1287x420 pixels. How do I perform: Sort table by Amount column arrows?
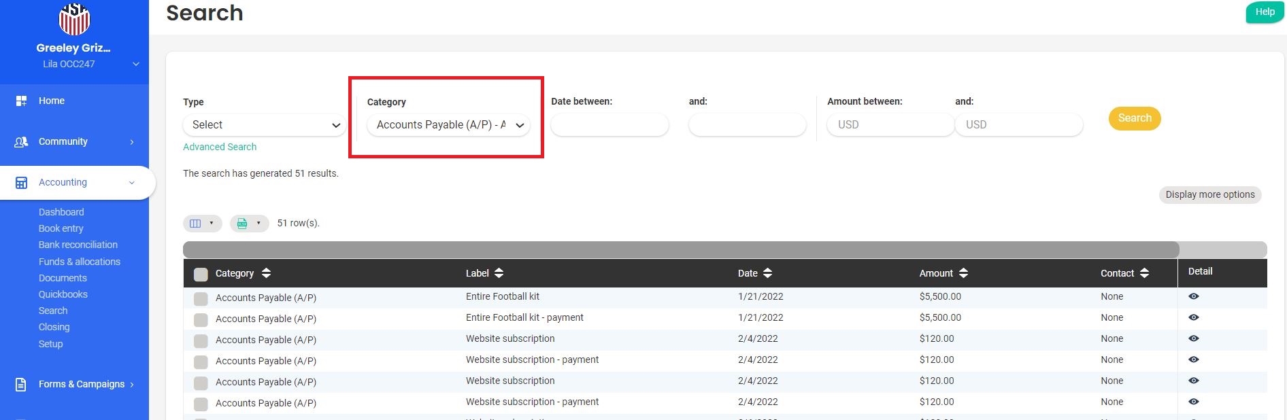(963, 273)
